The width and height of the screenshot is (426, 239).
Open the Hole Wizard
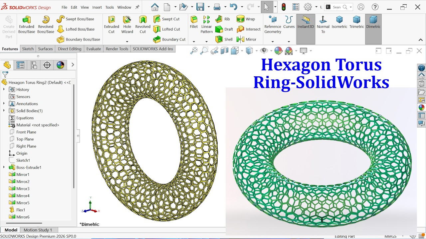click(x=127, y=25)
